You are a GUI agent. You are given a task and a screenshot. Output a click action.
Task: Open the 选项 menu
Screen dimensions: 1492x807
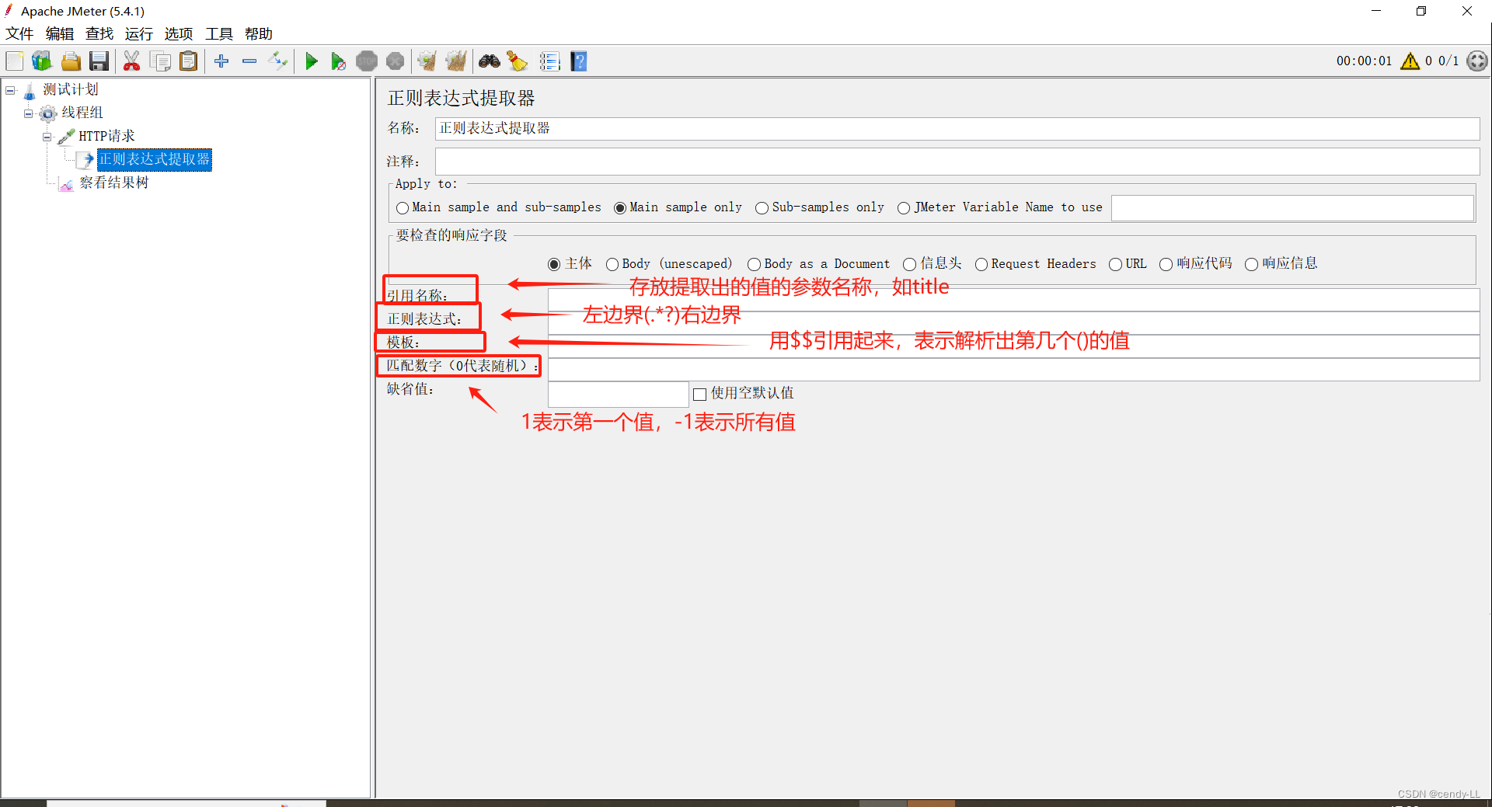(179, 33)
